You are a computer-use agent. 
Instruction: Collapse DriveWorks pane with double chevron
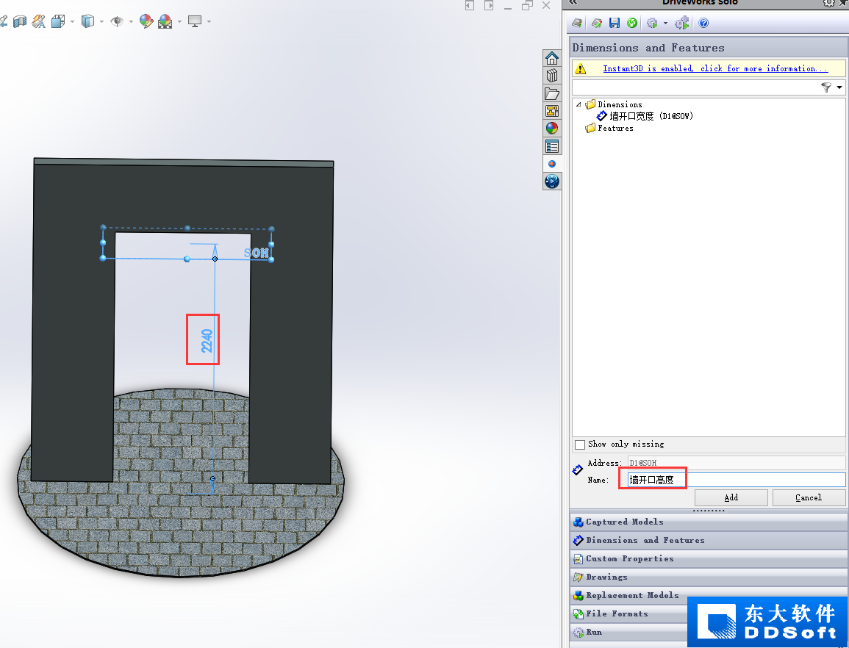(573, 3)
